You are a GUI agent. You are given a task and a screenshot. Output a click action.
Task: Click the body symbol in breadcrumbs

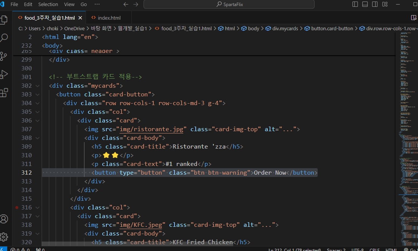pyautogui.click(x=250, y=28)
